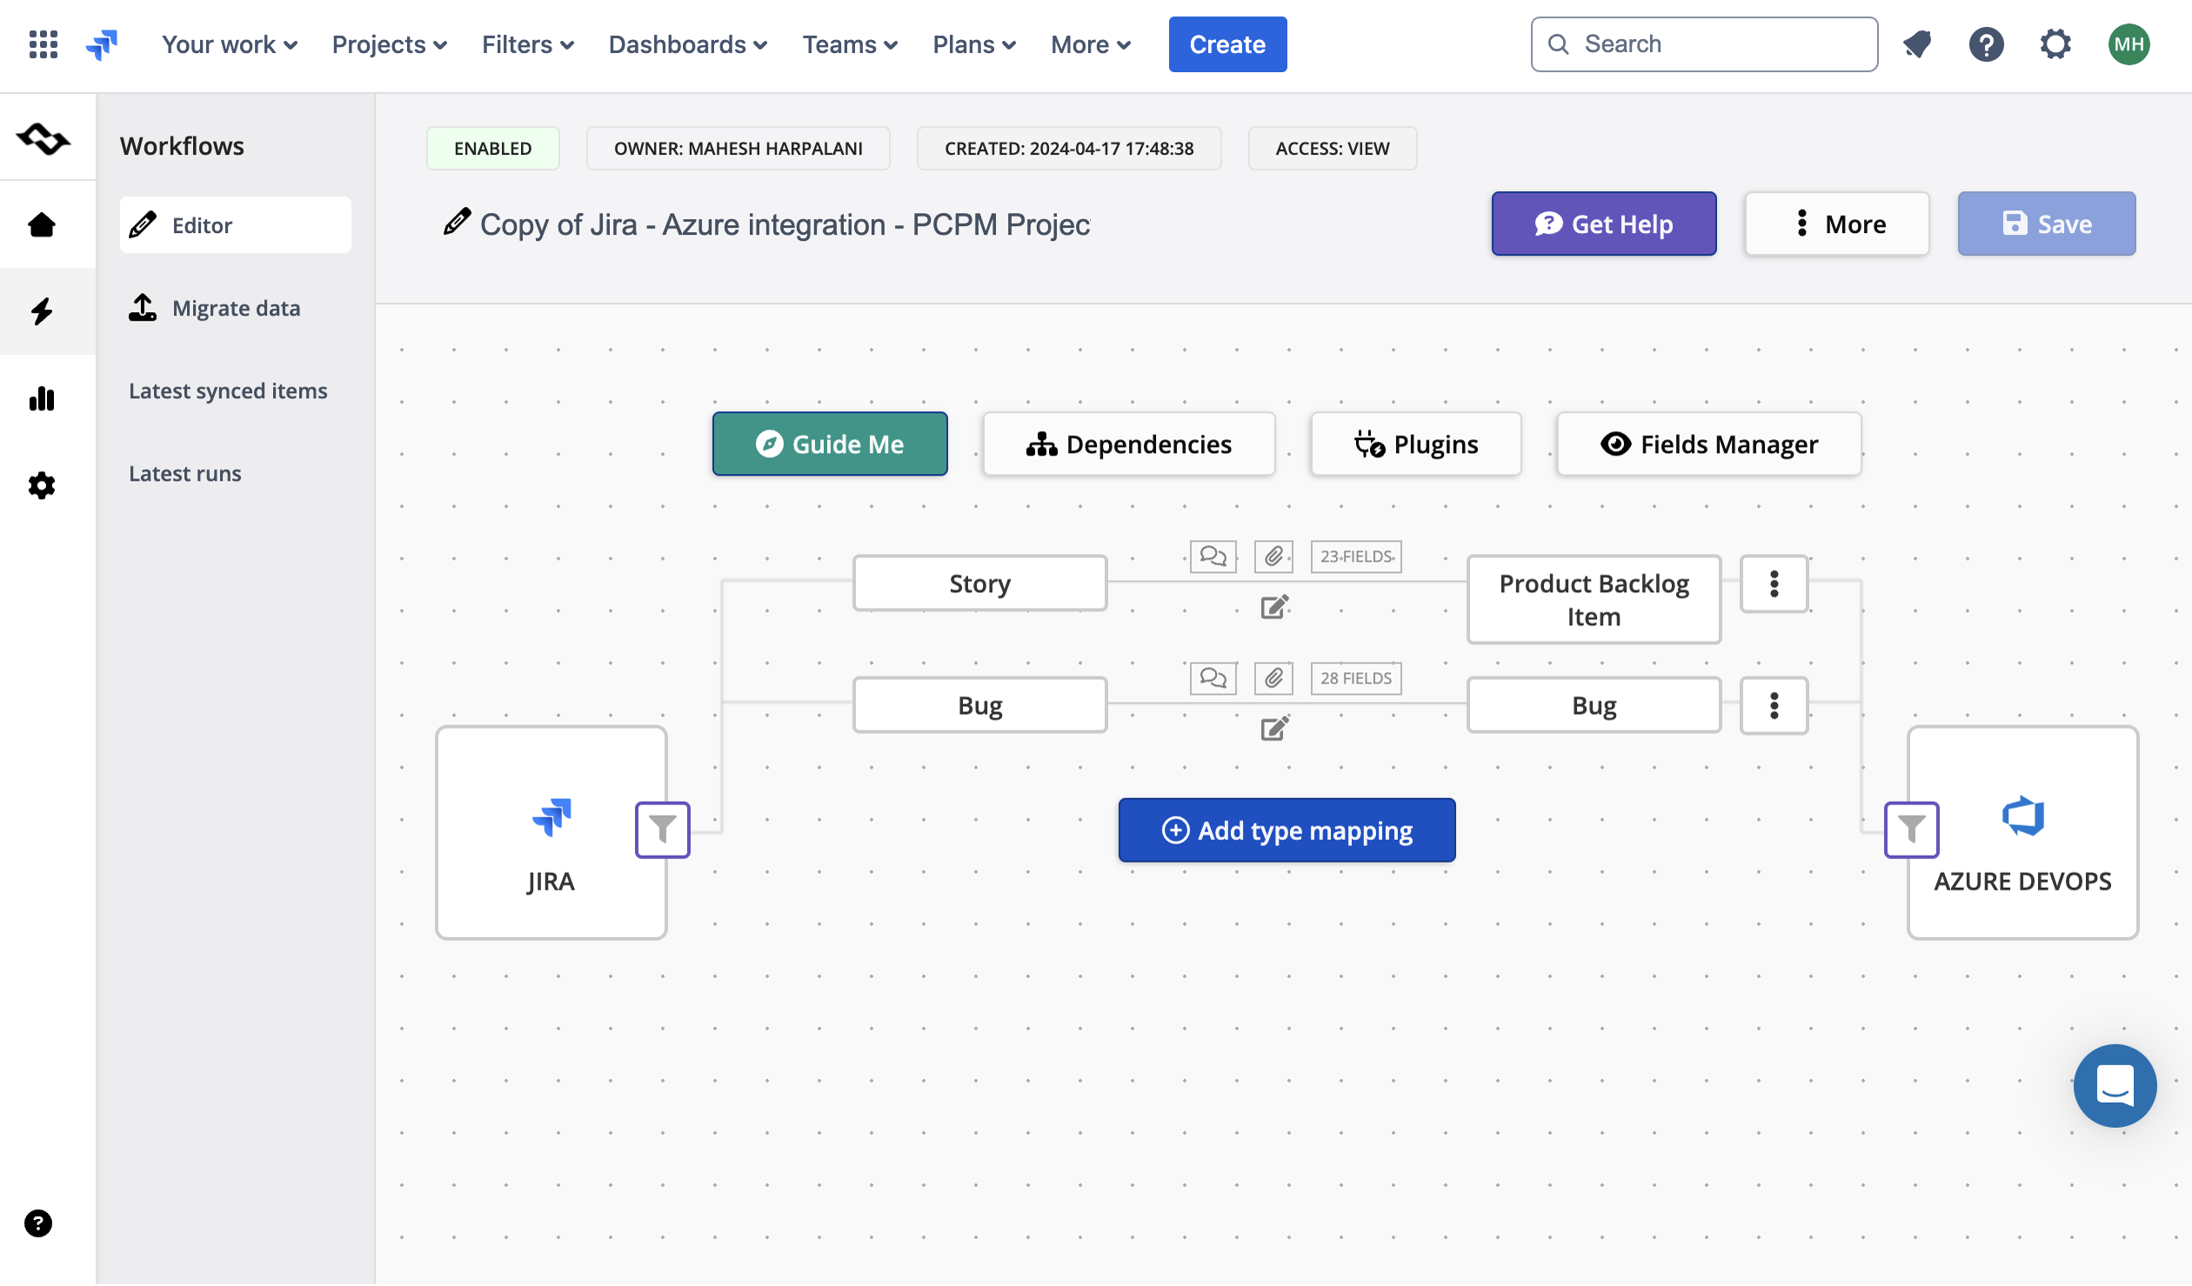Open attachments paperclip for the Story mapping
Image resolution: width=2192 pixels, height=1286 pixels.
point(1273,556)
